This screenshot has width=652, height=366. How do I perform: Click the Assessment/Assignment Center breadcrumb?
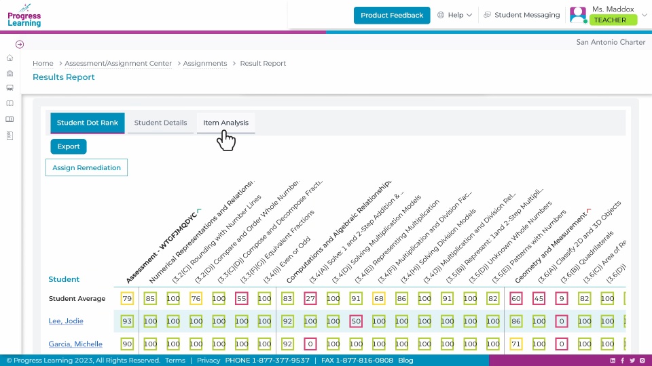click(118, 64)
